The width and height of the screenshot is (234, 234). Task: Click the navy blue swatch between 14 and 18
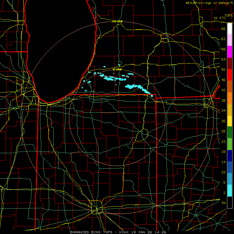point(230,156)
